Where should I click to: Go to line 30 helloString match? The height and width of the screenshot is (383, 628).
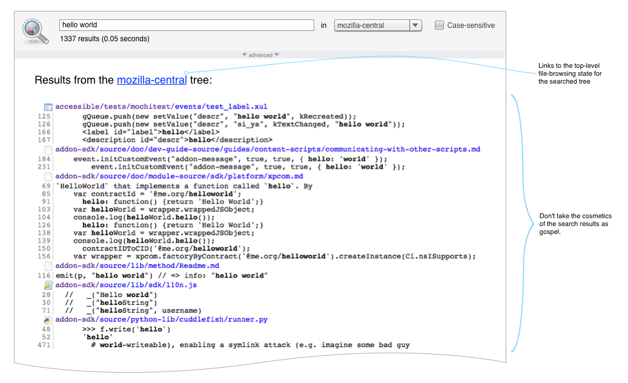coord(47,303)
